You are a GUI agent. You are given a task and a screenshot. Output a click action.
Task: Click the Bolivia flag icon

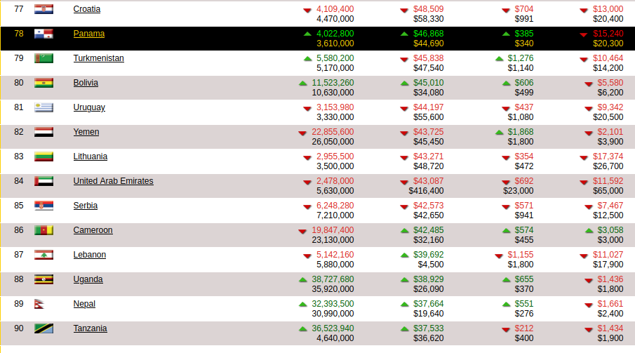tap(44, 83)
